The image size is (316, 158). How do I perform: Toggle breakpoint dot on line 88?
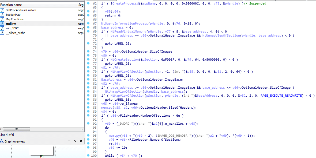coord(88,107)
